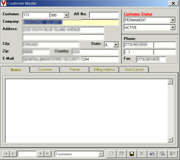Delete the record with the X icon
The height and width of the screenshot is (160, 180).
pos(142,154)
